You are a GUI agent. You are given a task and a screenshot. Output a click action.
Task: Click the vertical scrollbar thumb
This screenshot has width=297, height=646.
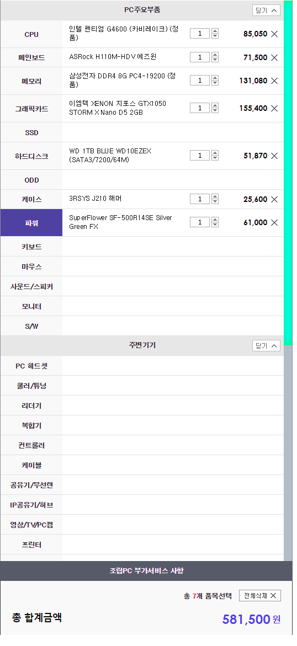pyautogui.click(x=288, y=173)
